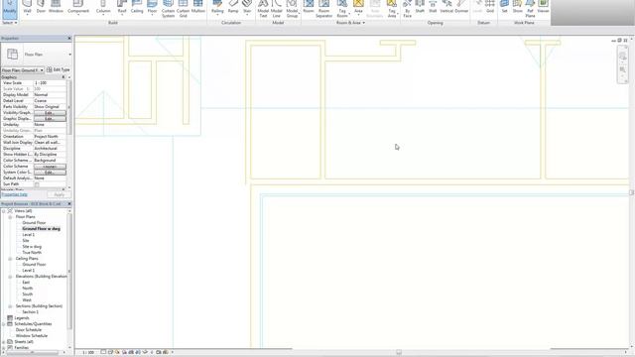635x357 pixels.
Task: Select the True North floor plan
Action: [x=32, y=253]
